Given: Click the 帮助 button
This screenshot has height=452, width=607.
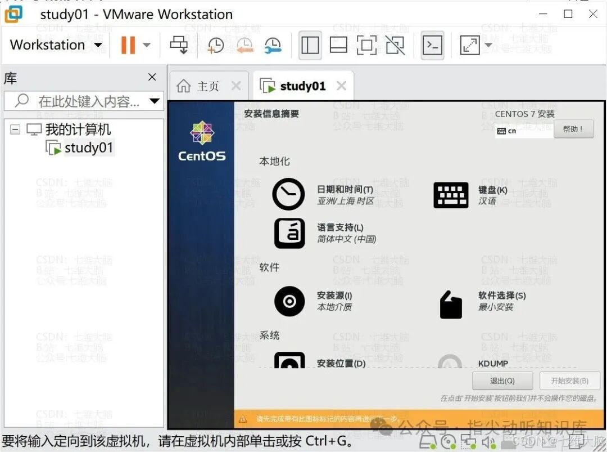Looking at the screenshot, I should [x=573, y=129].
